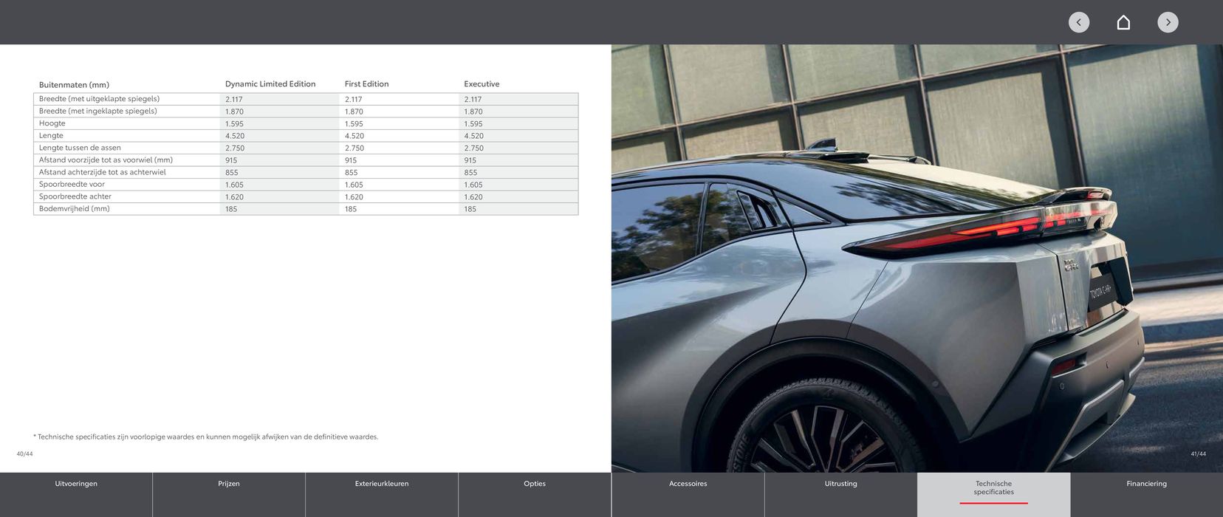Viewport: 1223px width, 517px height.
Task: Click the Toyota C-HR car photo
Action: (917, 258)
